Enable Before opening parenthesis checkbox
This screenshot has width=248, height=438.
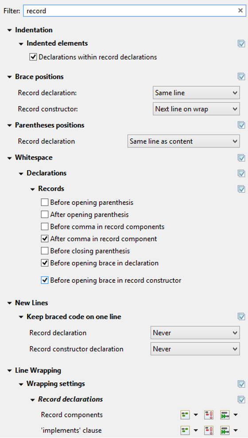point(44,202)
